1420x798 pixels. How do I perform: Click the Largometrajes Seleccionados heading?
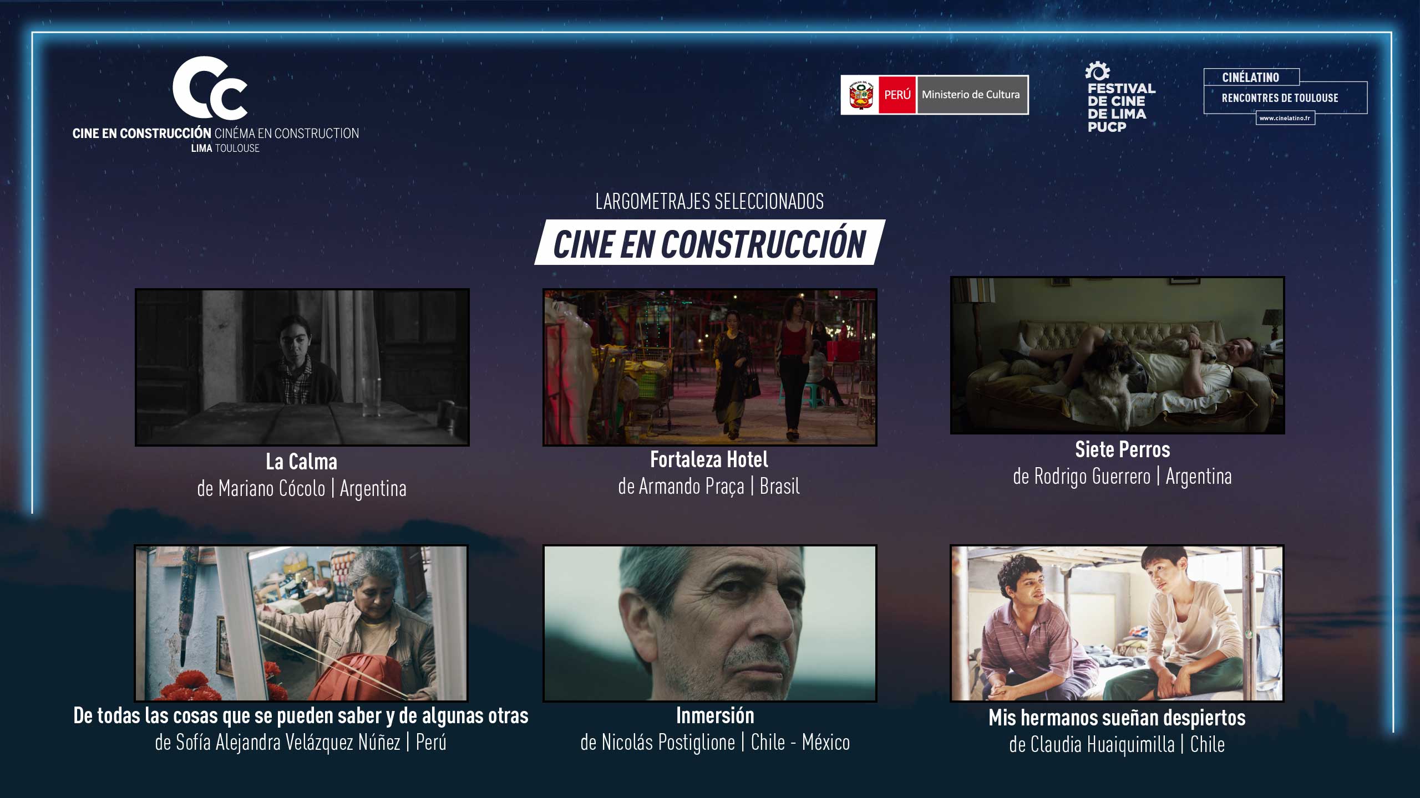[x=709, y=201]
